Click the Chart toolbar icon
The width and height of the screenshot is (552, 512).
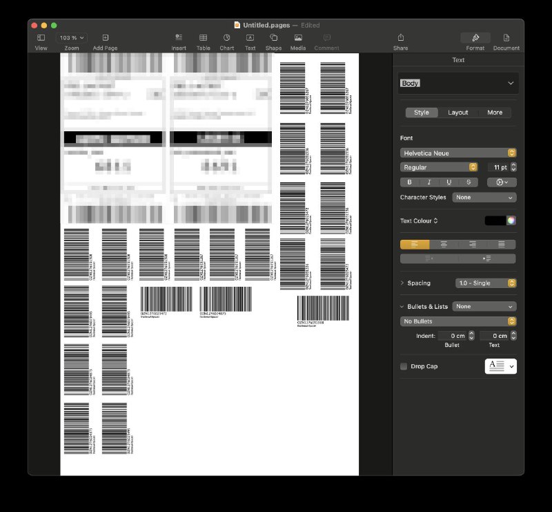pyautogui.click(x=226, y=38)
